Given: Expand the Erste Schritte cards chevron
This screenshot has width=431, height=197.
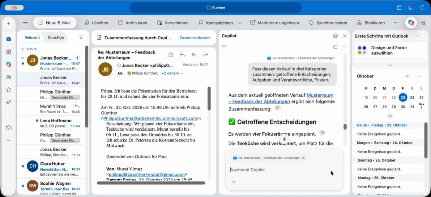Looking at the screenshot, I should coord(390,65).
